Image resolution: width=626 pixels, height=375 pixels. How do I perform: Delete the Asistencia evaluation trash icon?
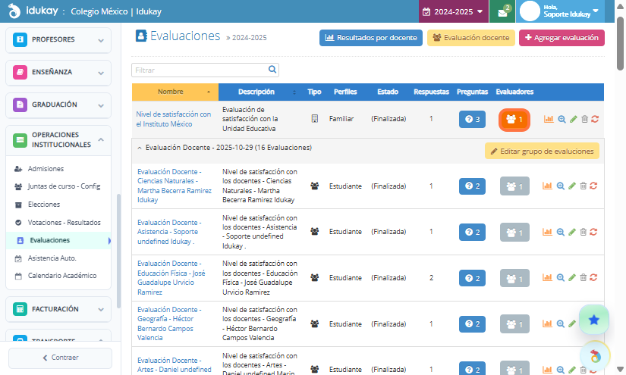584,232
